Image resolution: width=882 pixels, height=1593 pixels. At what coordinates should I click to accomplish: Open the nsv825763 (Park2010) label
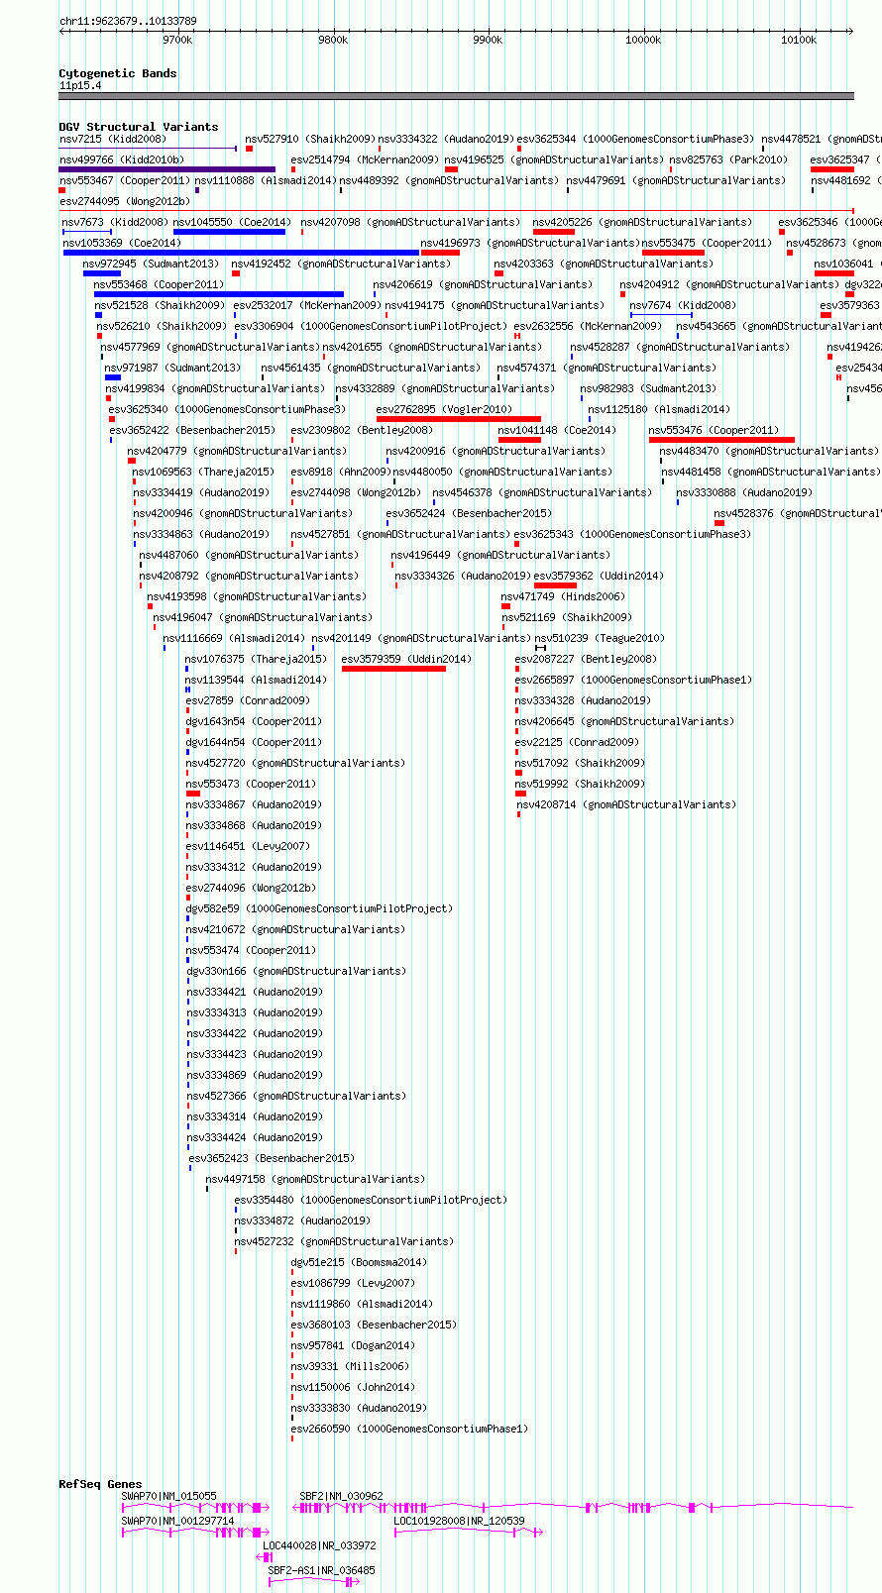[728, 159]
